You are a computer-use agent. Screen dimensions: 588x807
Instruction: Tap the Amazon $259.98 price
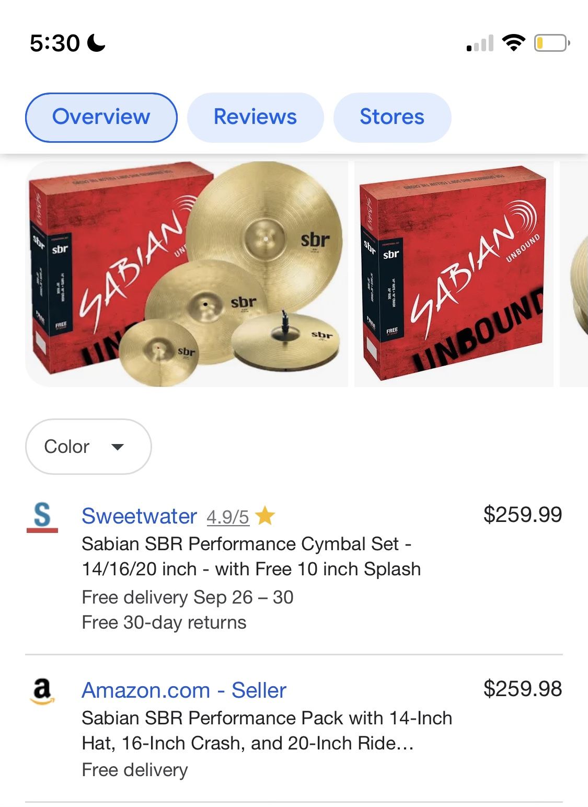522,689
